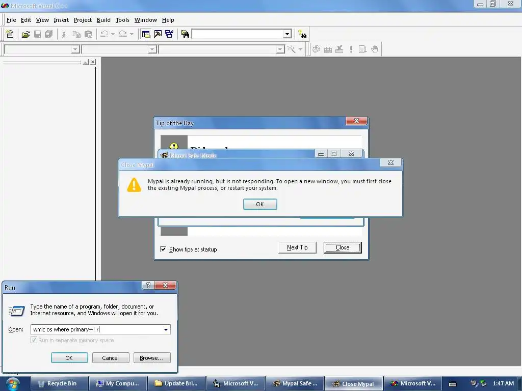Close the workspace pane with its X button
The image size is (522, 391).
tap(93, 62)
